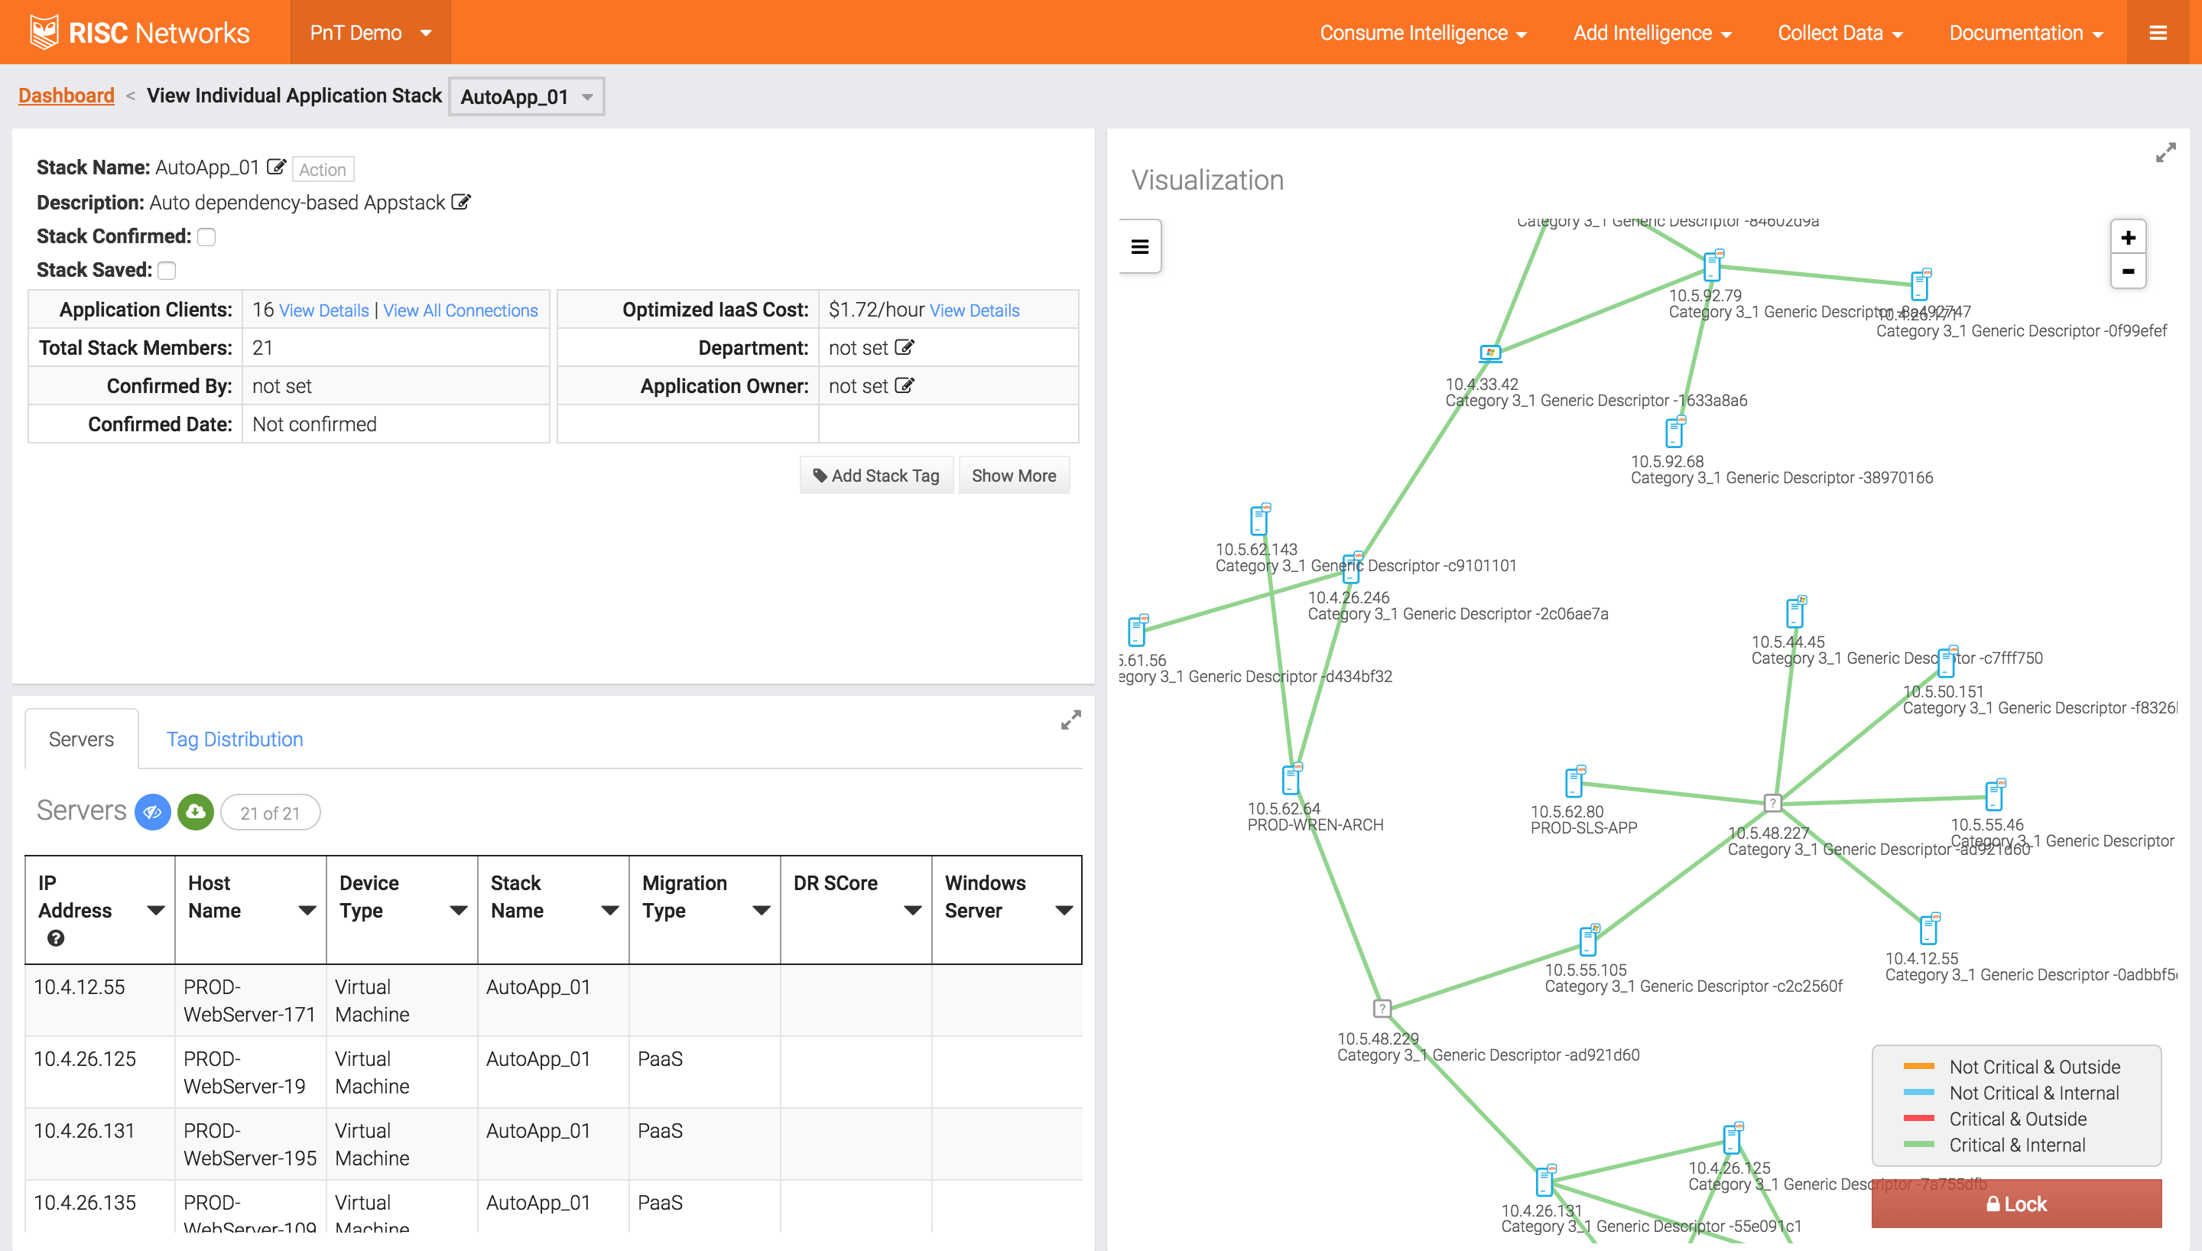Open the Consume Intelligence menu
This screenshot has width=2202, height=1251.
coord(1423,33)
